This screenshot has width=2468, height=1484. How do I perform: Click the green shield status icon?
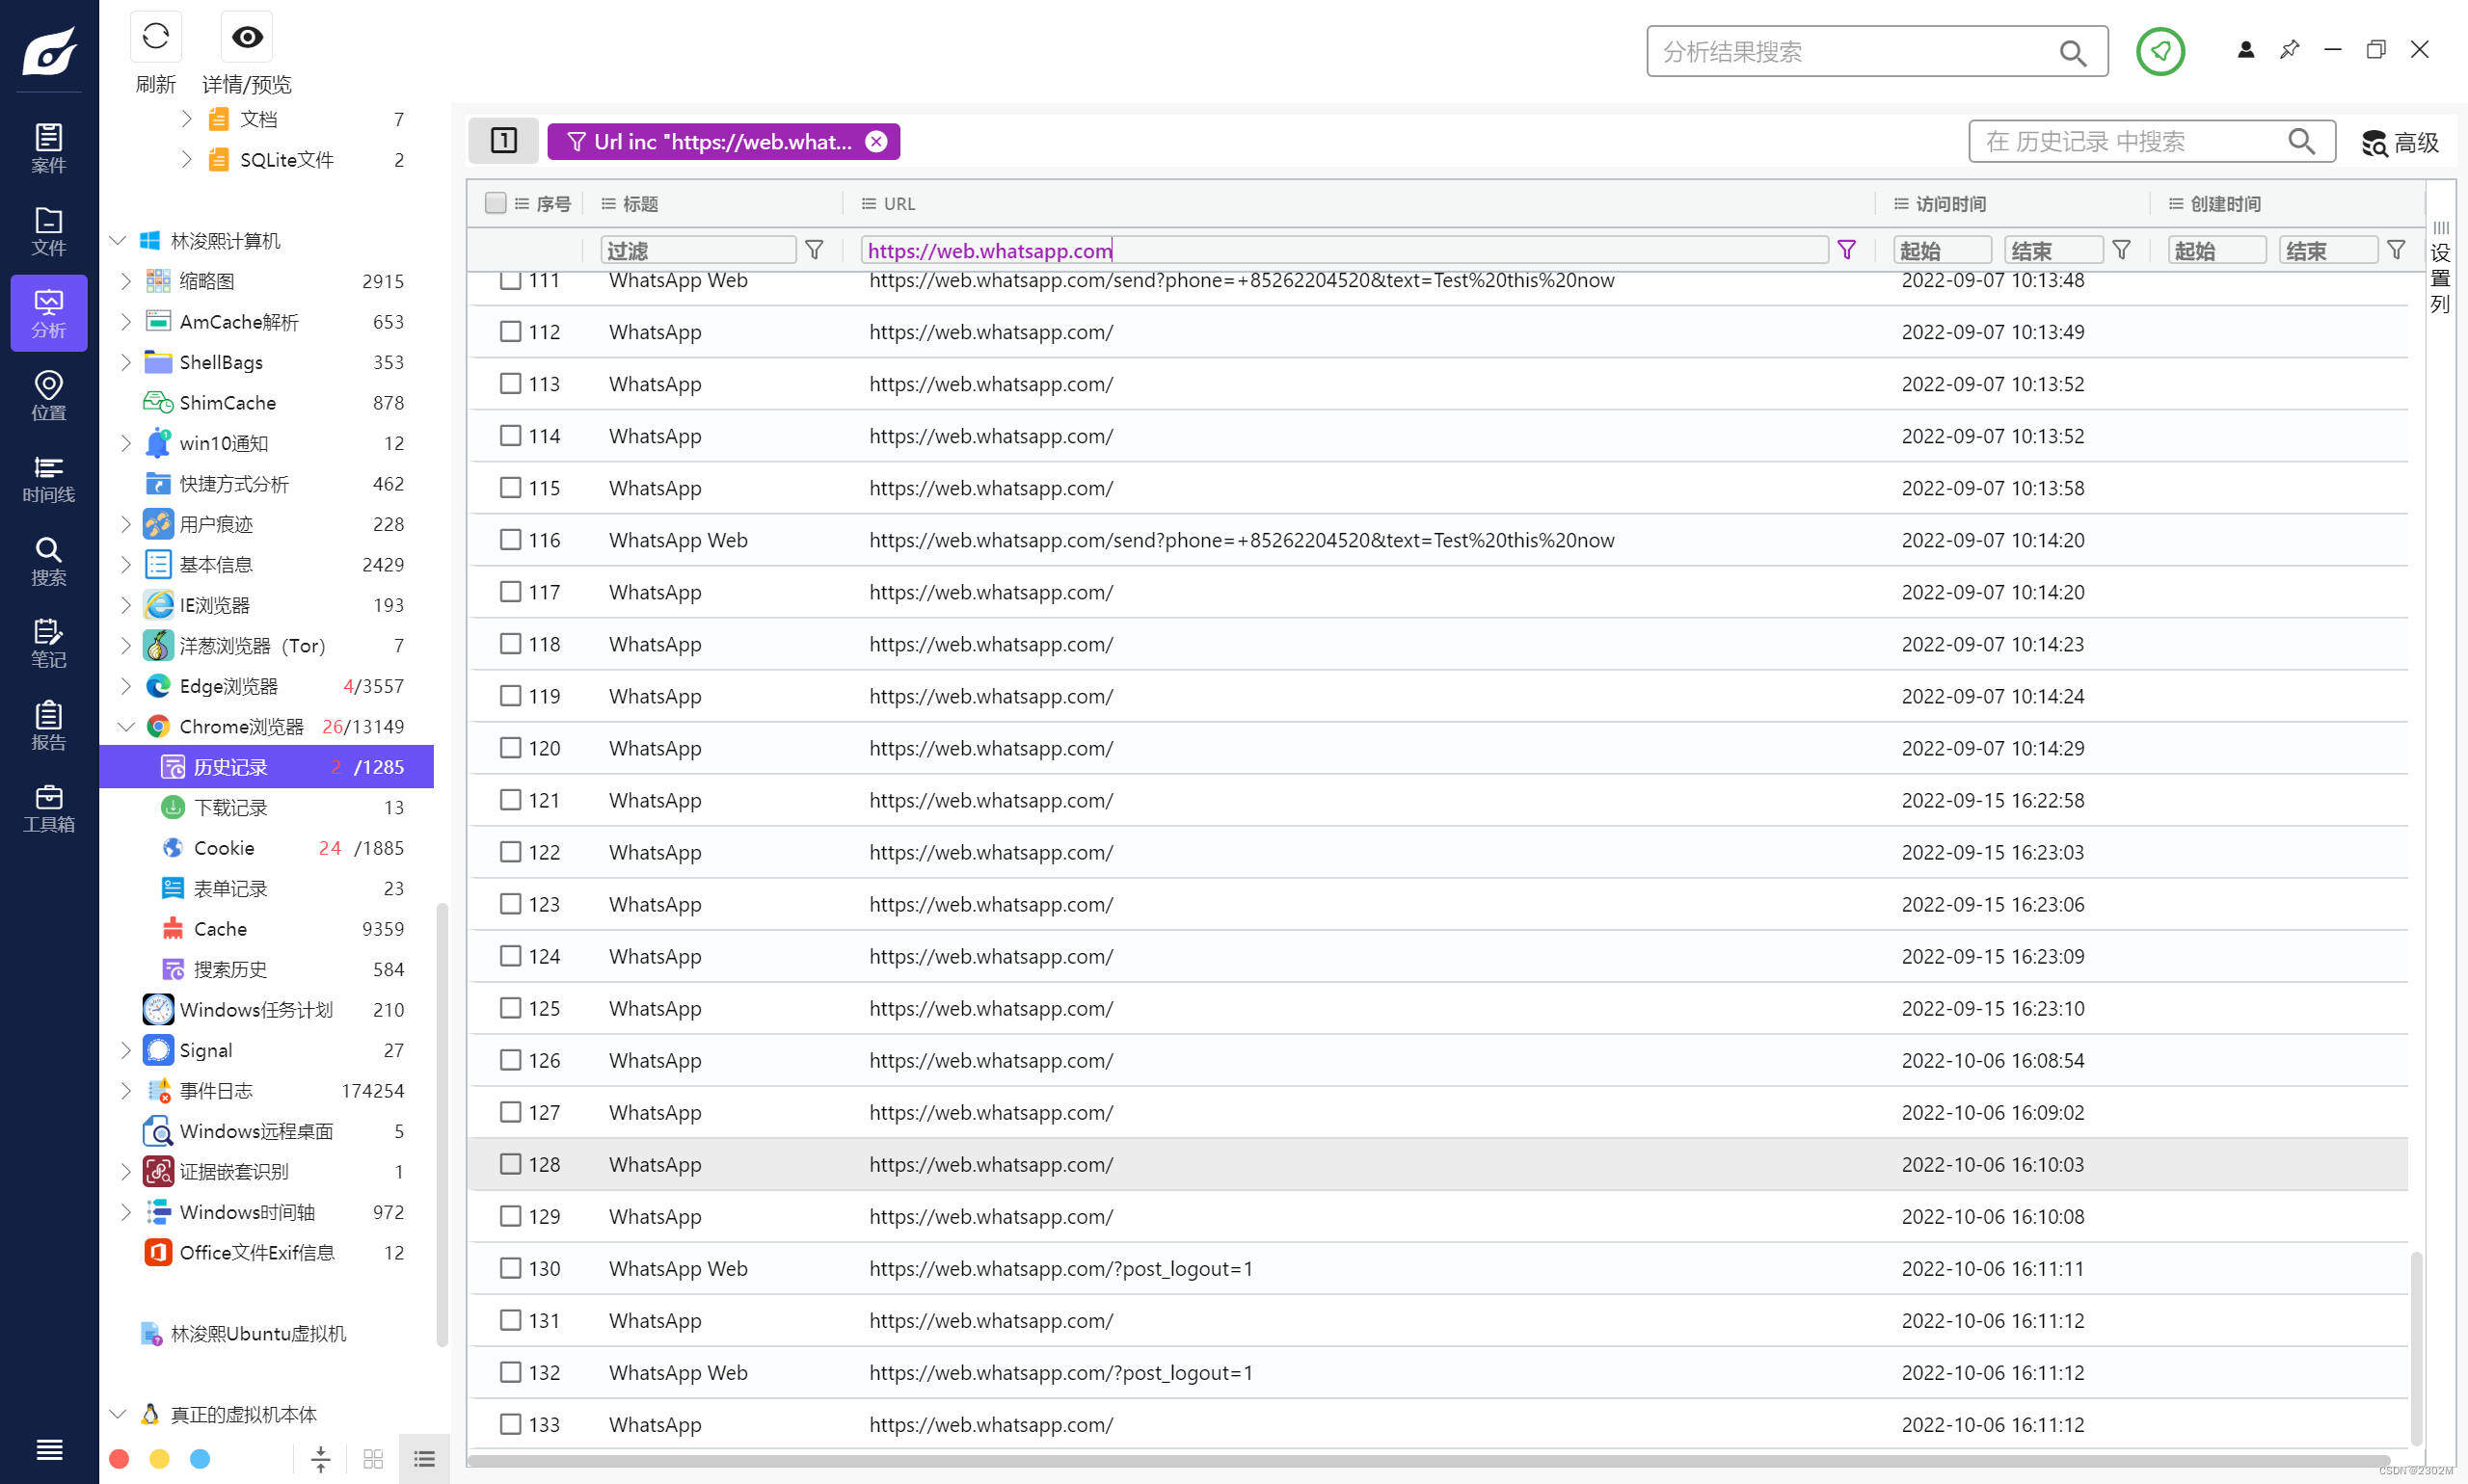click(2159, 51)
